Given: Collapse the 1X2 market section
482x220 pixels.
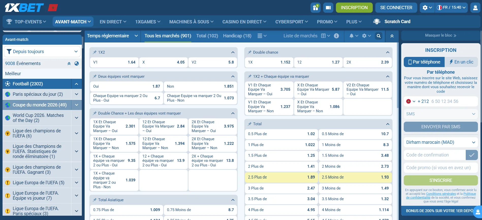Looking at the screenshot, I should (233, 52).
